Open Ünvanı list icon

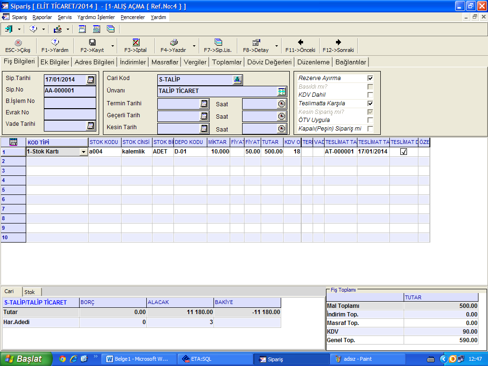(x=282, y=91)
